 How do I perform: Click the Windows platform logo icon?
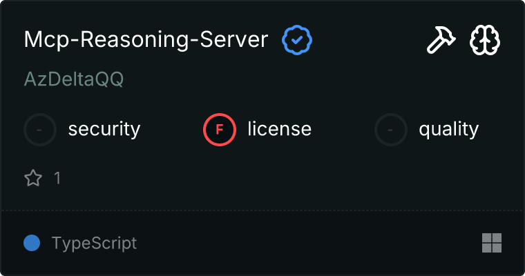tap(492, 243)
